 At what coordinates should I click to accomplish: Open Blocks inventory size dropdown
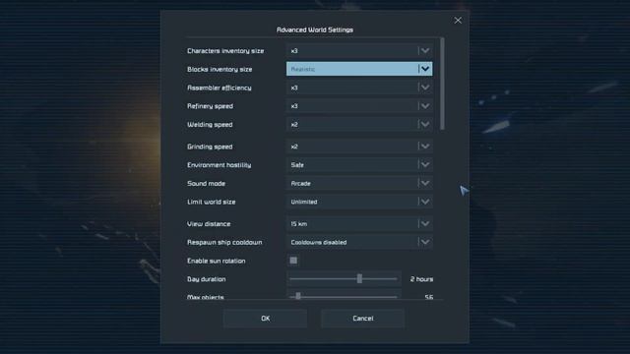[x=359, y=69]
